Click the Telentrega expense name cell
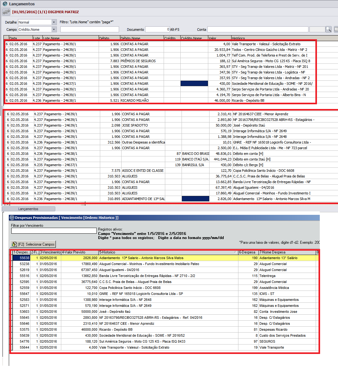338x375 pixels. [287, 276]
